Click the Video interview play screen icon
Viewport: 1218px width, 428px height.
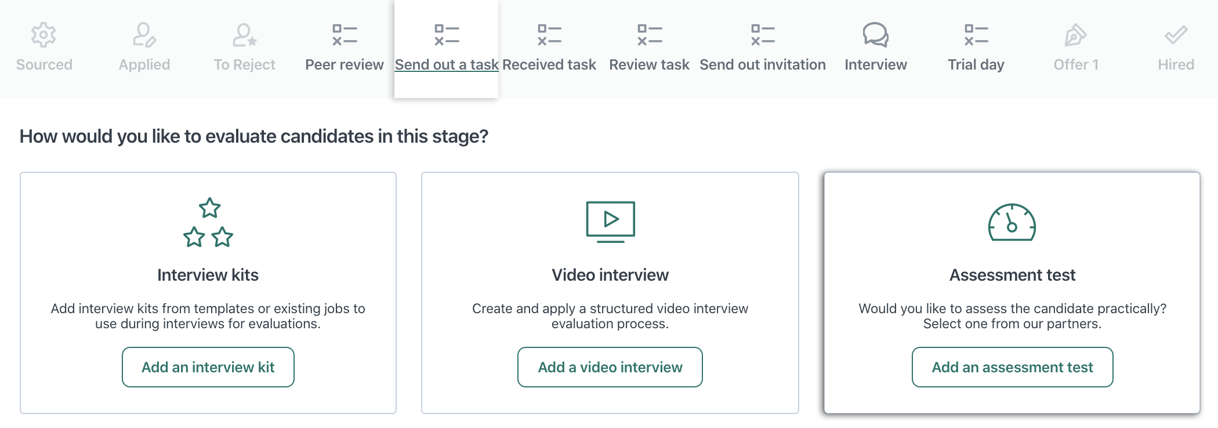610,222
